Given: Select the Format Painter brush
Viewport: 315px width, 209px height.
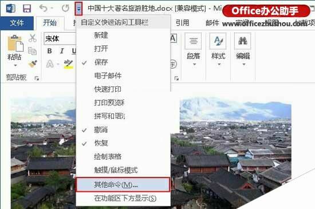Looking at the screenshot, I should (32, 64).
